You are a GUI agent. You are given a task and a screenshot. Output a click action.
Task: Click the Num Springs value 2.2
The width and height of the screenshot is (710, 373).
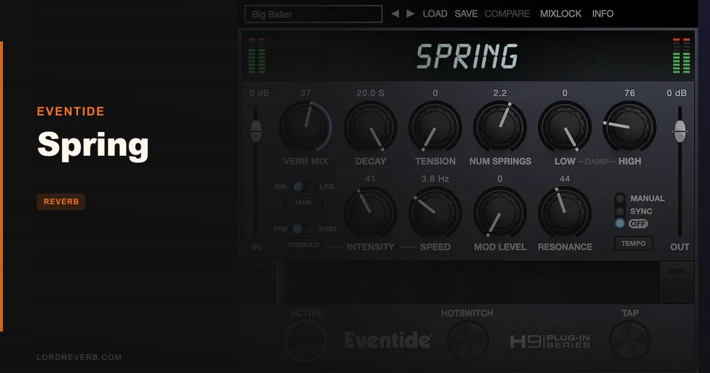click(x=500, y=93)
